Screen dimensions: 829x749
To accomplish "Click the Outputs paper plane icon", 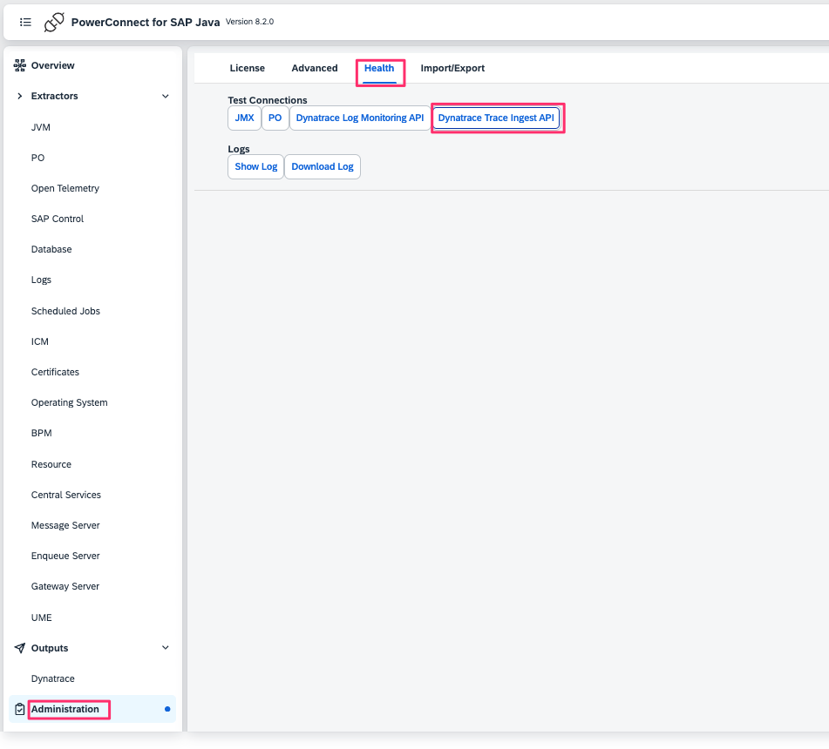I will [x=20, y=648].
